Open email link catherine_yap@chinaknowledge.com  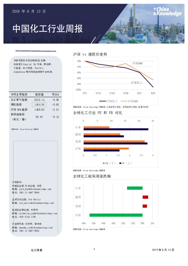click(x=38, y=214)
